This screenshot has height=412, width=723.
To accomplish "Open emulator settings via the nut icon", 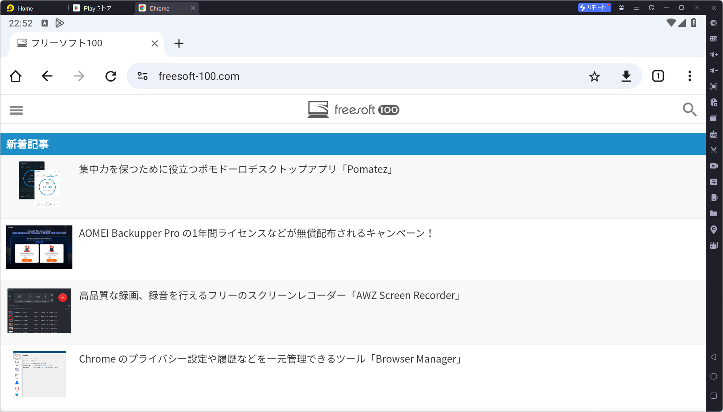I will pyautogui.click(x=714, y=23).
